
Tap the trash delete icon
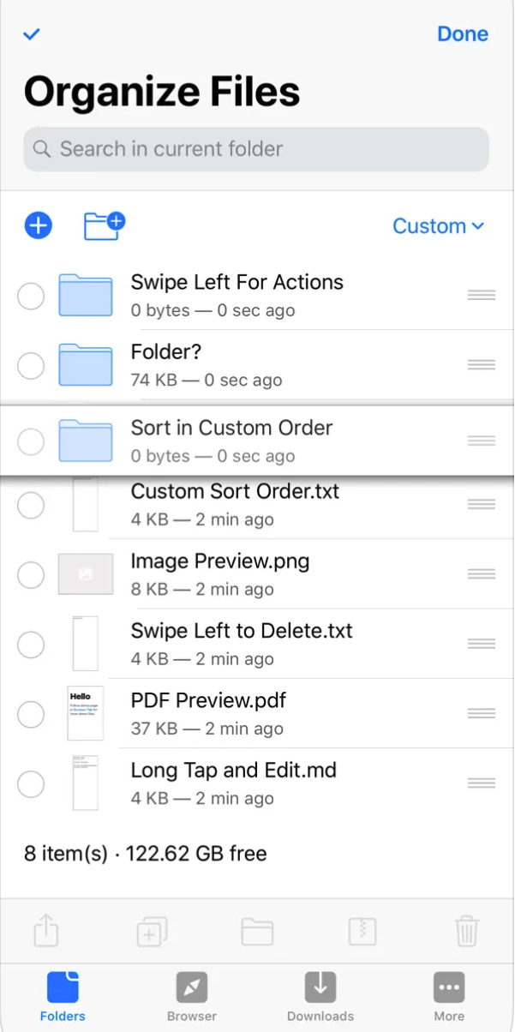[x=466, y=931]
